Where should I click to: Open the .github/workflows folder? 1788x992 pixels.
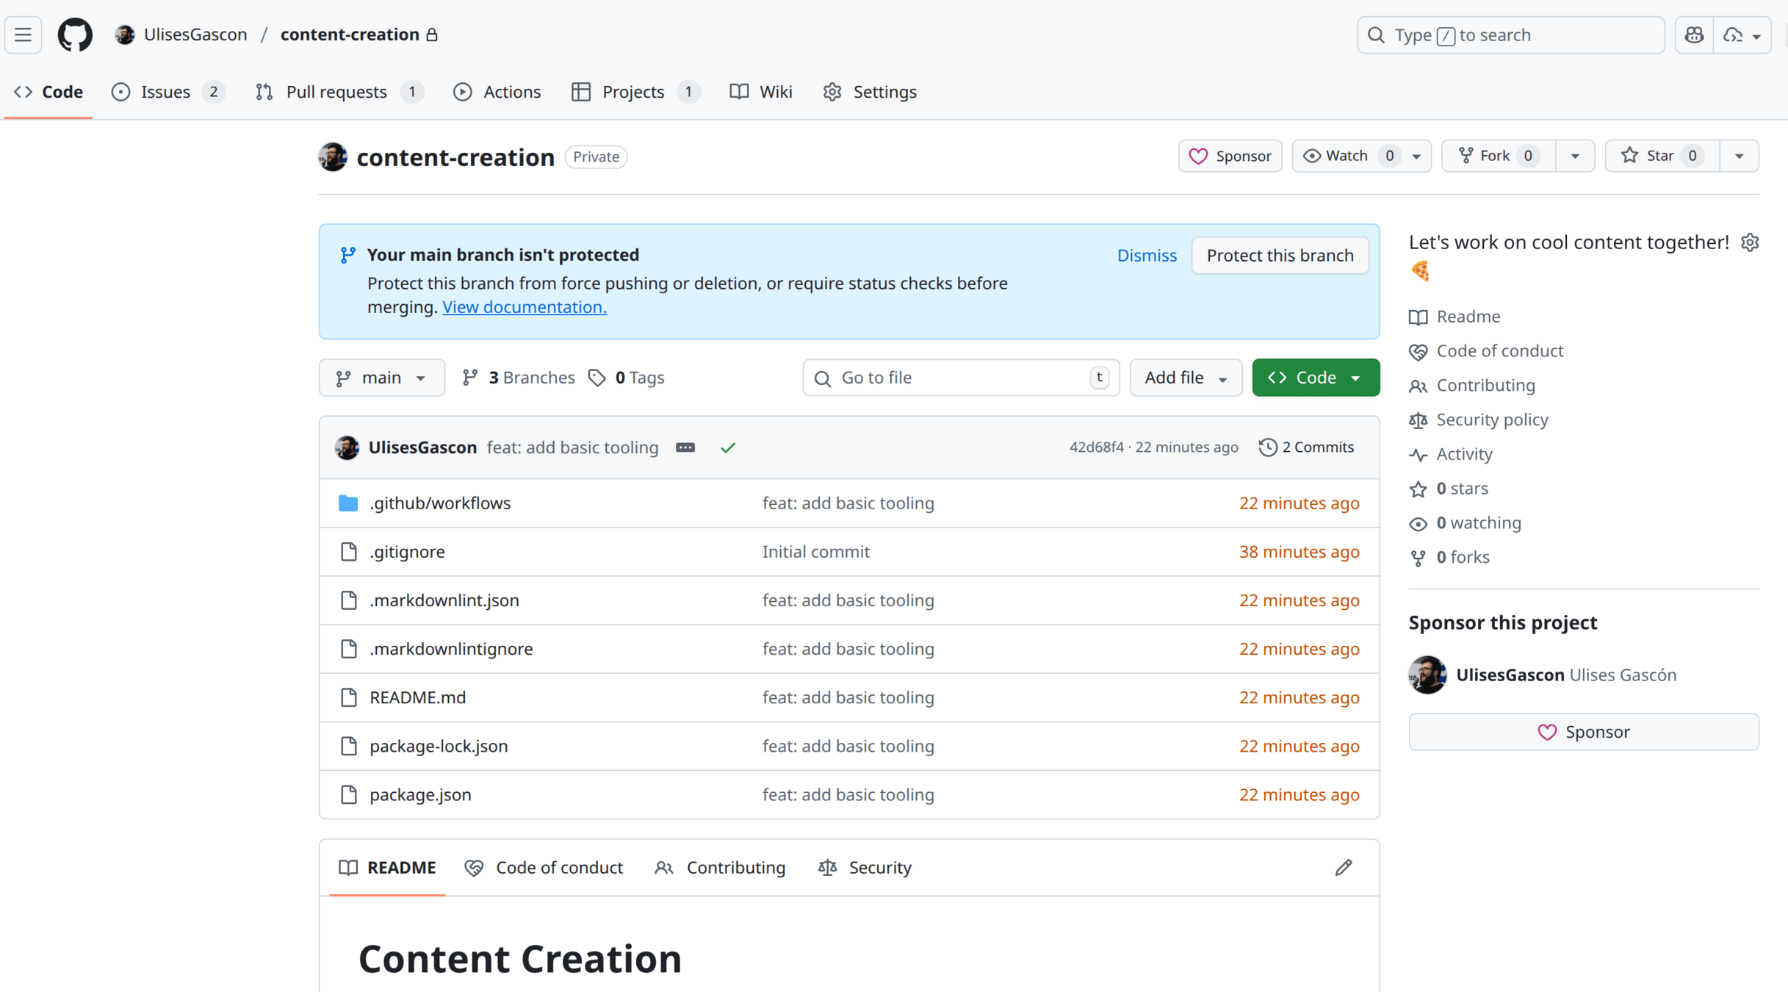pyautogui.click(x=439, y=503)
